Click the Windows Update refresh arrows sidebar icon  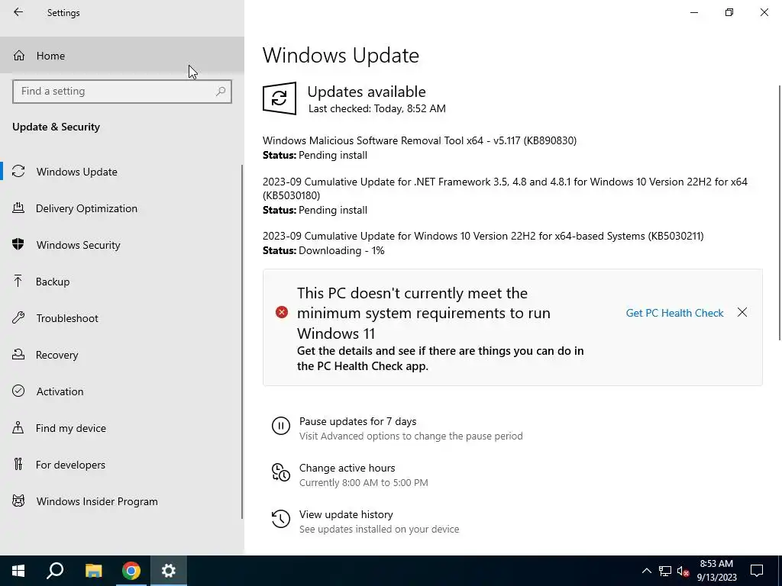click(x=18, y=172)
